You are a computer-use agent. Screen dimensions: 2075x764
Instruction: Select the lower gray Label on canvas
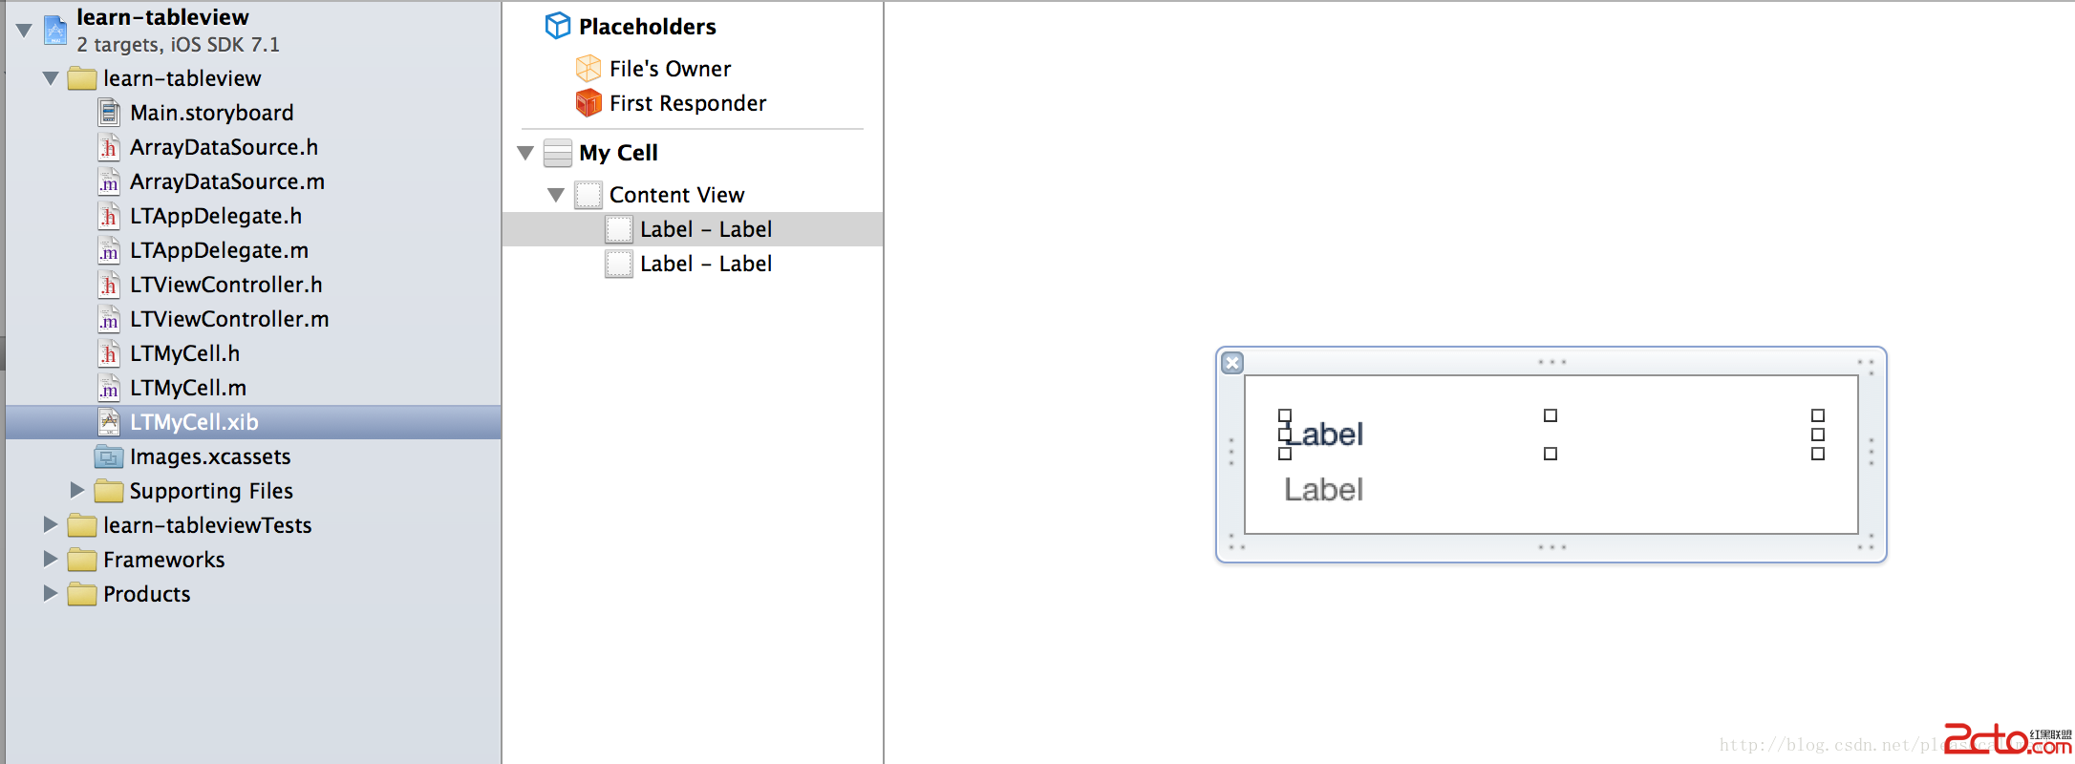pos(1323,490)
